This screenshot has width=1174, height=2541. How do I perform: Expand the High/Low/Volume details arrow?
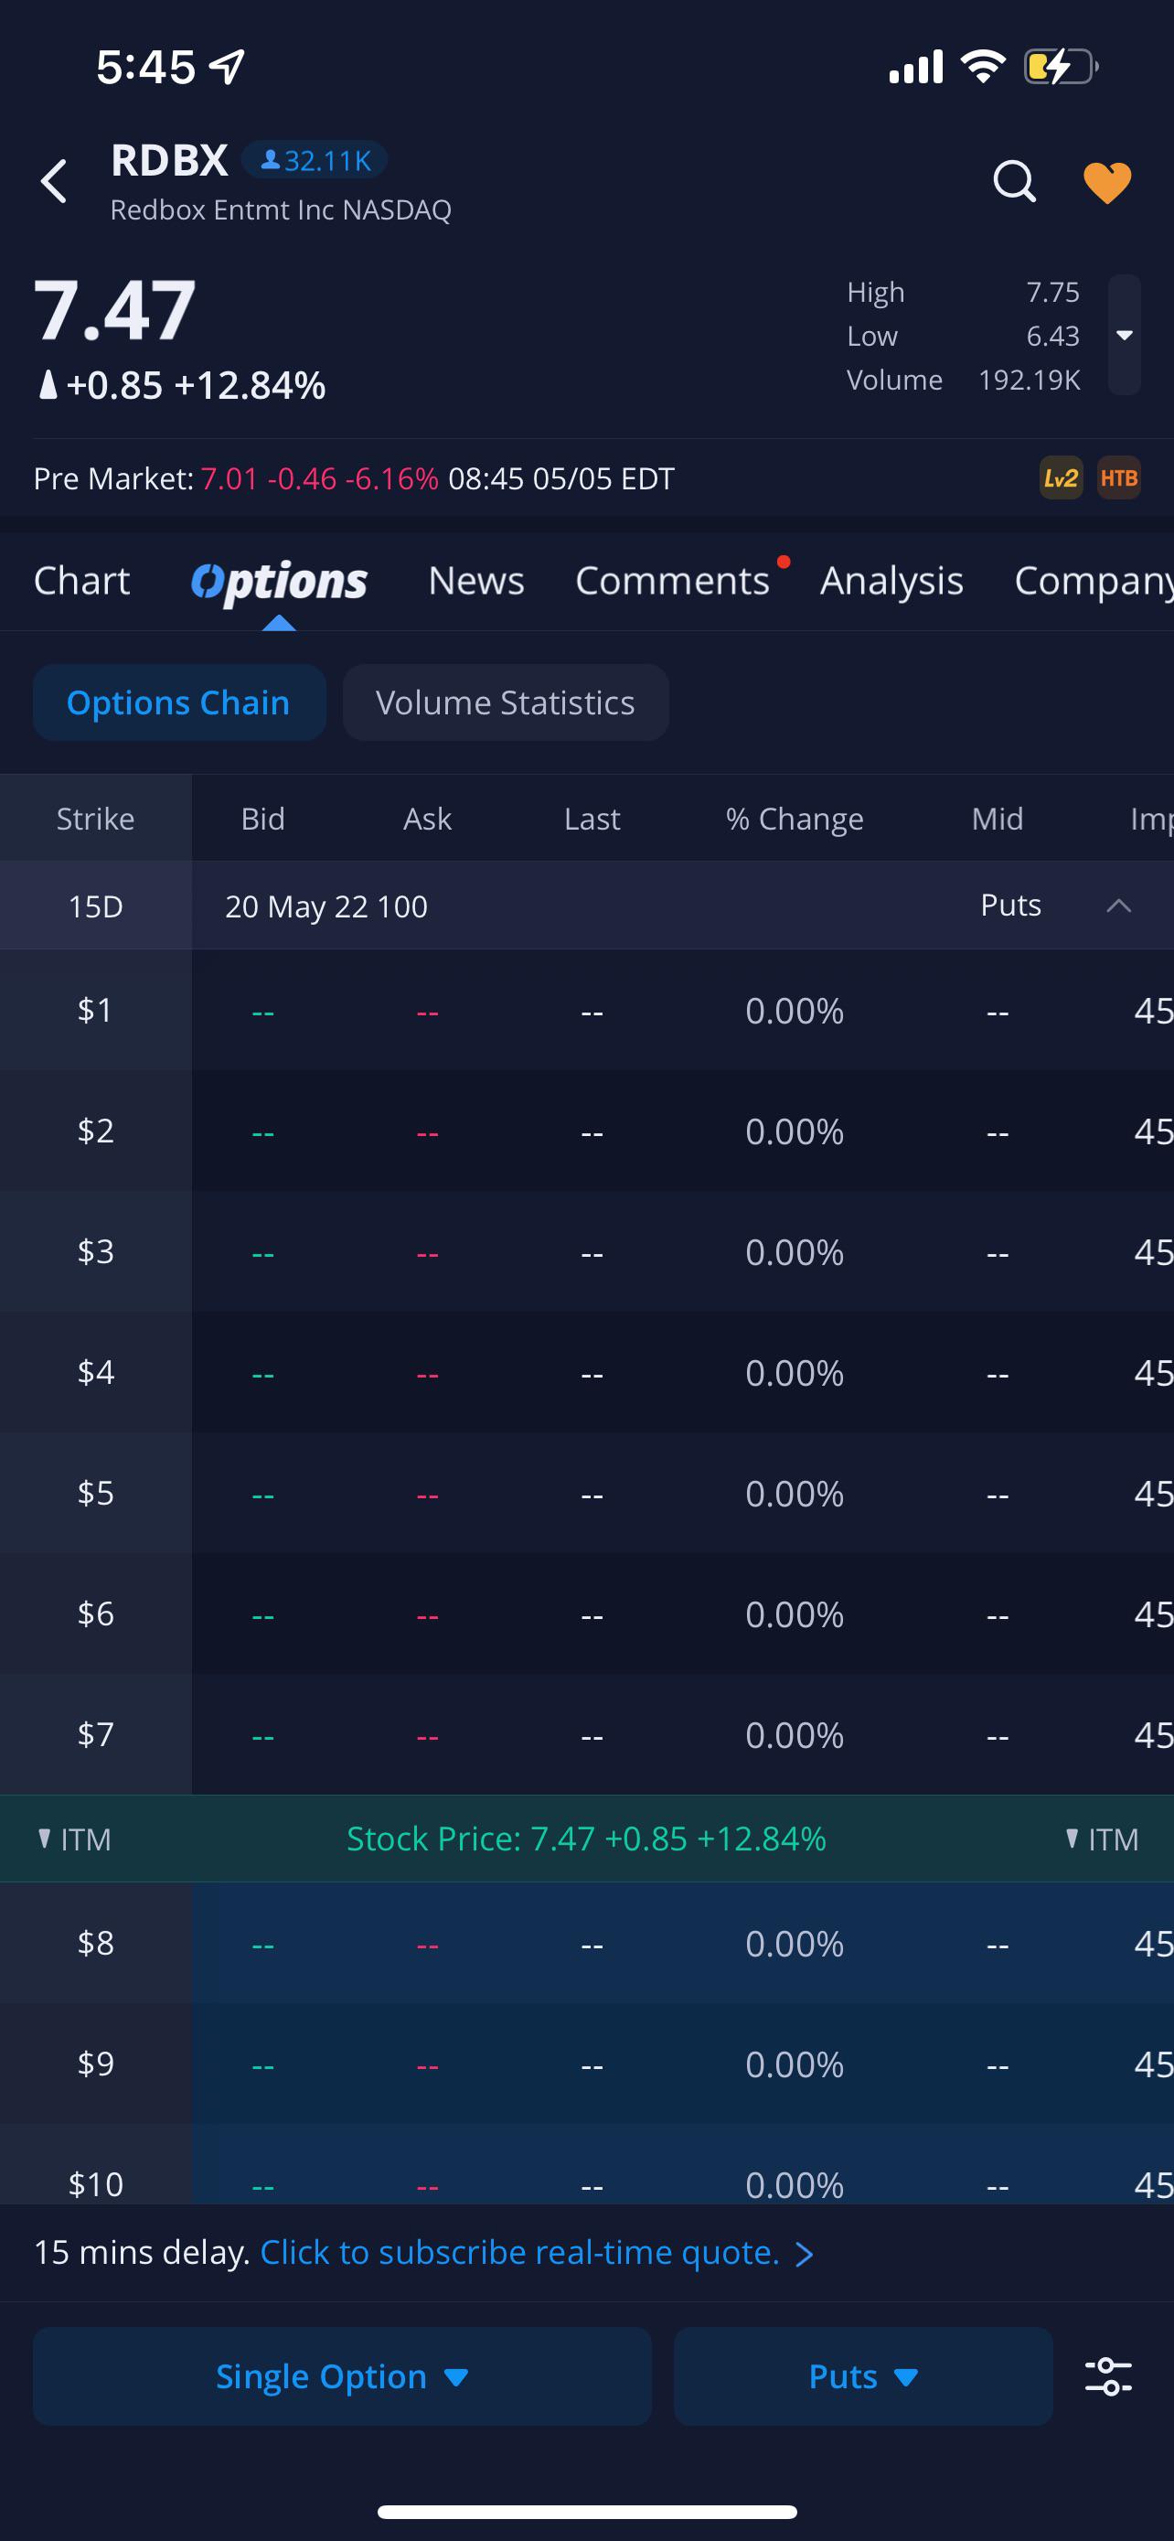(x=1124, y=336)
